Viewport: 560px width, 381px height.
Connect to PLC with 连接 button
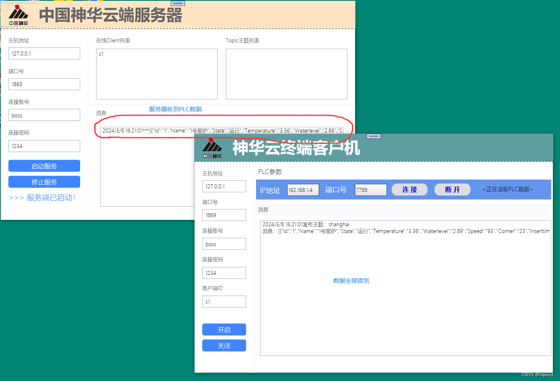tap(410, 190)
